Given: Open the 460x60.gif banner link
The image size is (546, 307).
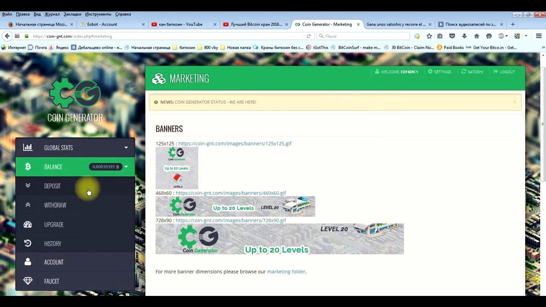Looking at the screenshot, I should click(x=231, y=193).
